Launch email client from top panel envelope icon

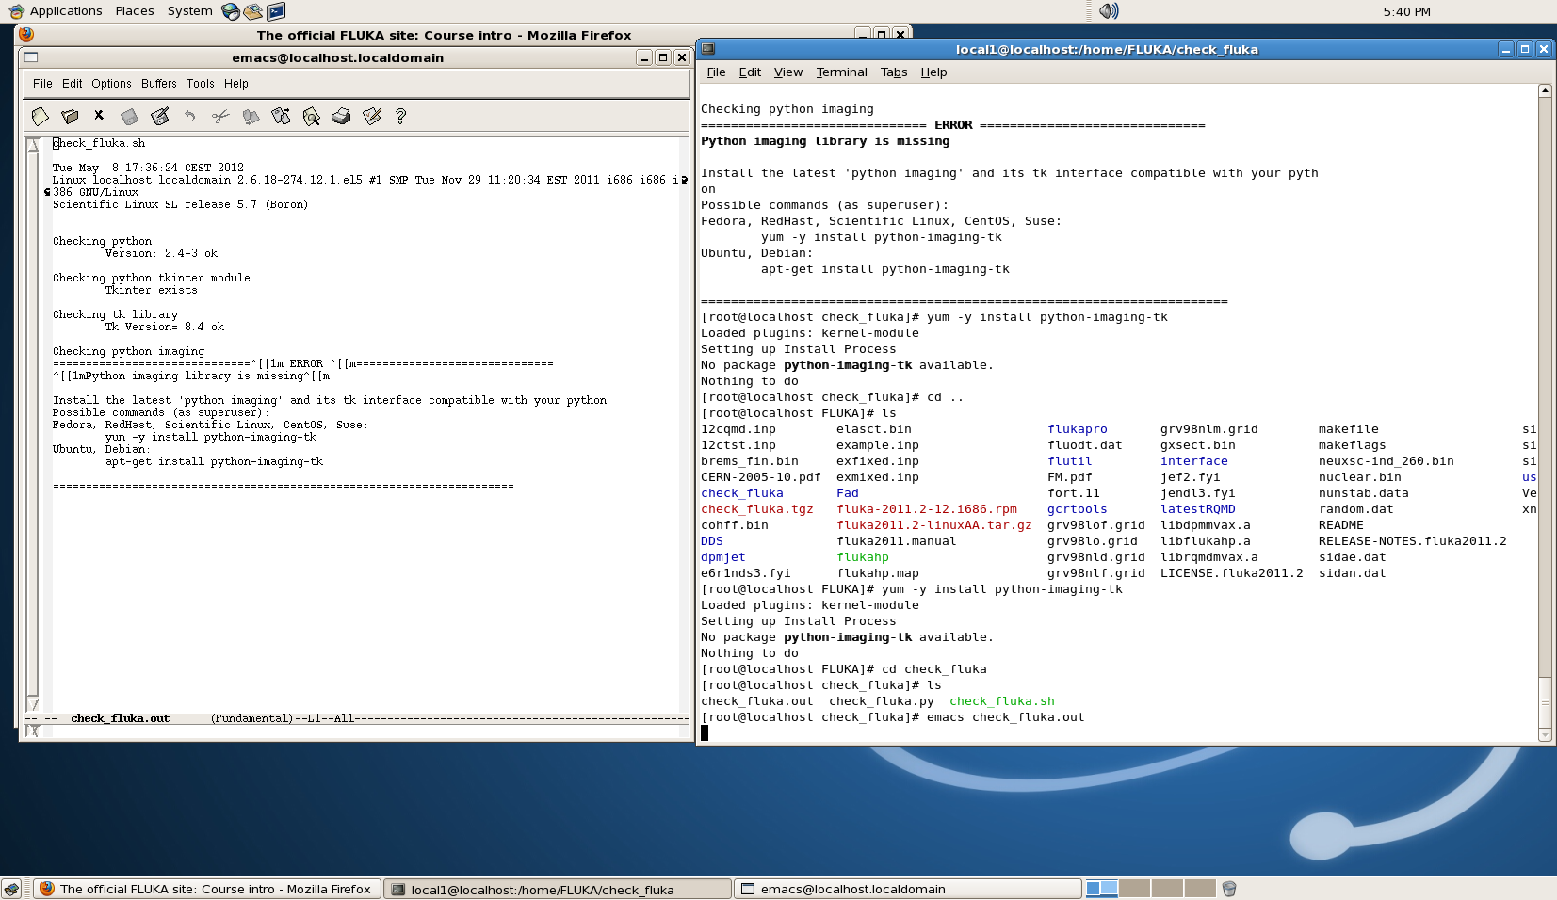click(253, 11)
